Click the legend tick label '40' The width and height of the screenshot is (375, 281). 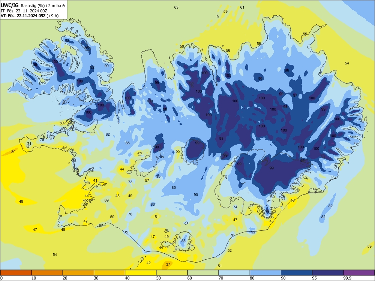coord(127,278)
